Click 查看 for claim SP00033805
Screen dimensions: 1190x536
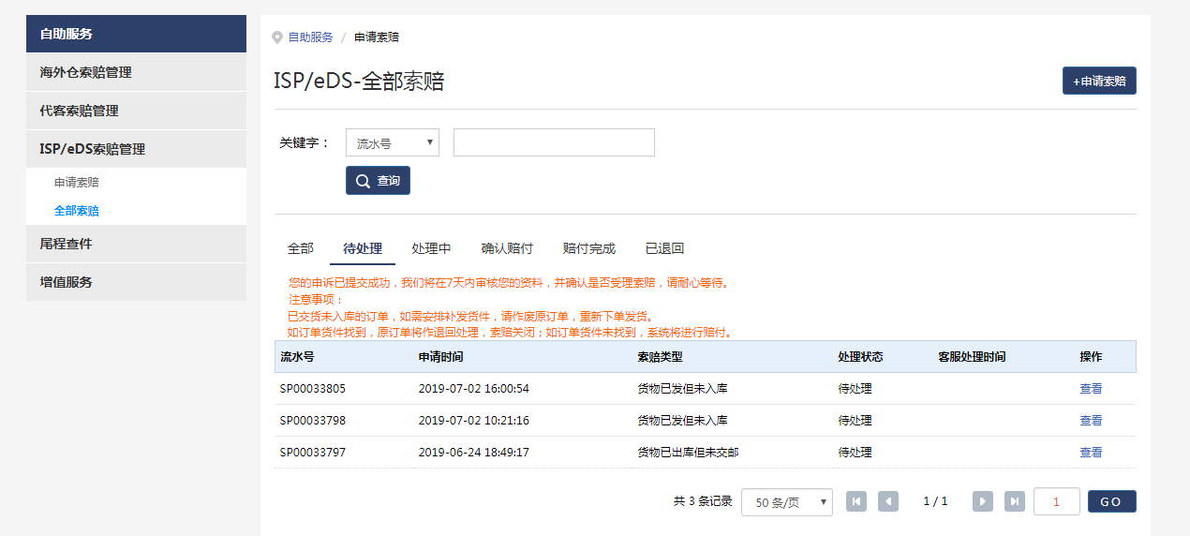(x=1091, y=389)
